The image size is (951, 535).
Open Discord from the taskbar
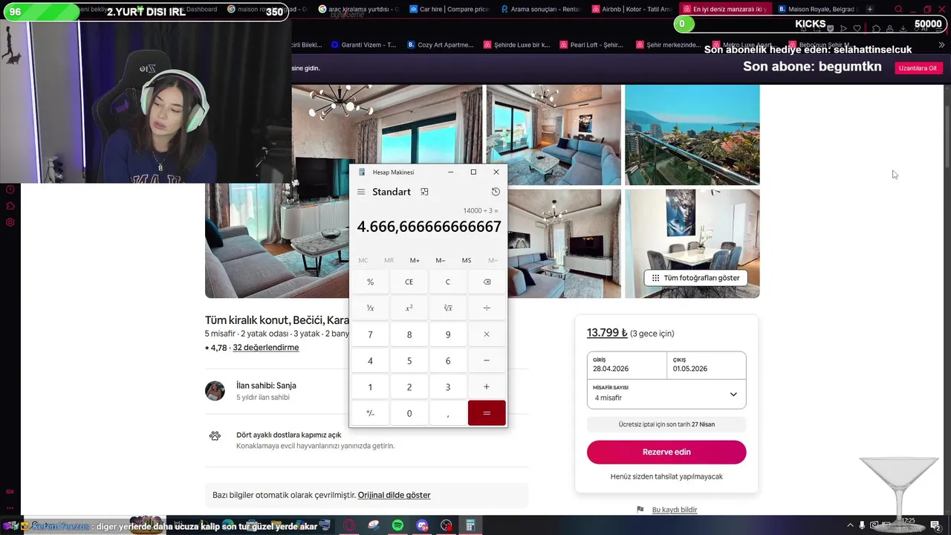pos(422,525)
